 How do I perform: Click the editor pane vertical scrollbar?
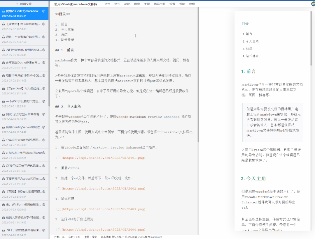(198, 75)
